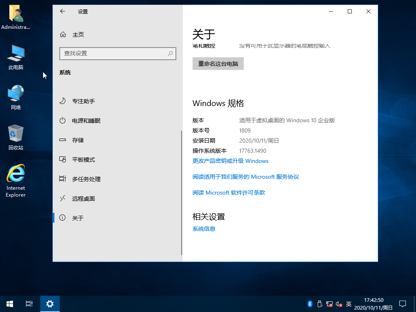Click the 英 input language indicator

pyautogui.click(x=349, y=304)
